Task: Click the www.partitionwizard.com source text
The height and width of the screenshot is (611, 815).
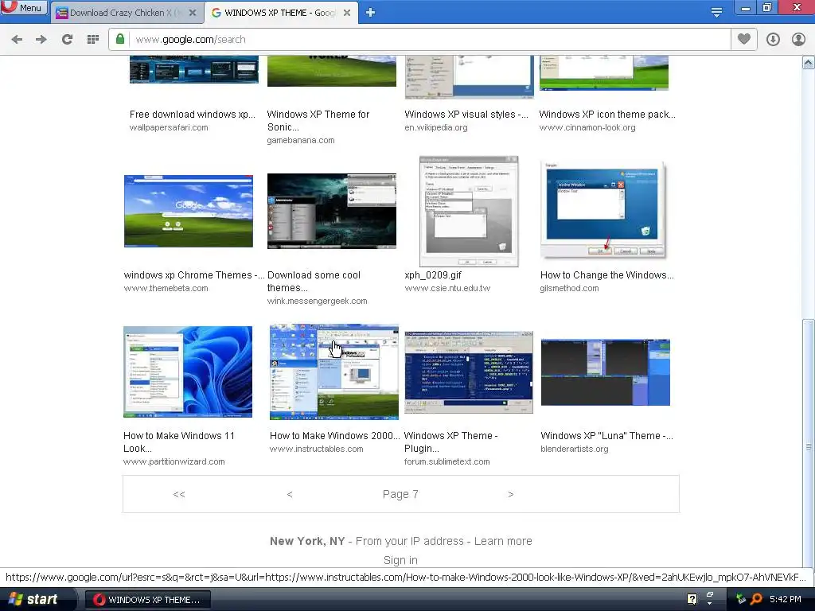Action: (174, 462)
